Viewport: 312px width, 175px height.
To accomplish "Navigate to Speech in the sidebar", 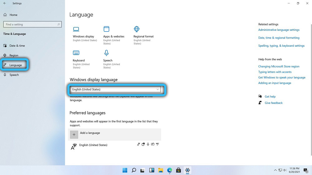I will click(14, 75).
